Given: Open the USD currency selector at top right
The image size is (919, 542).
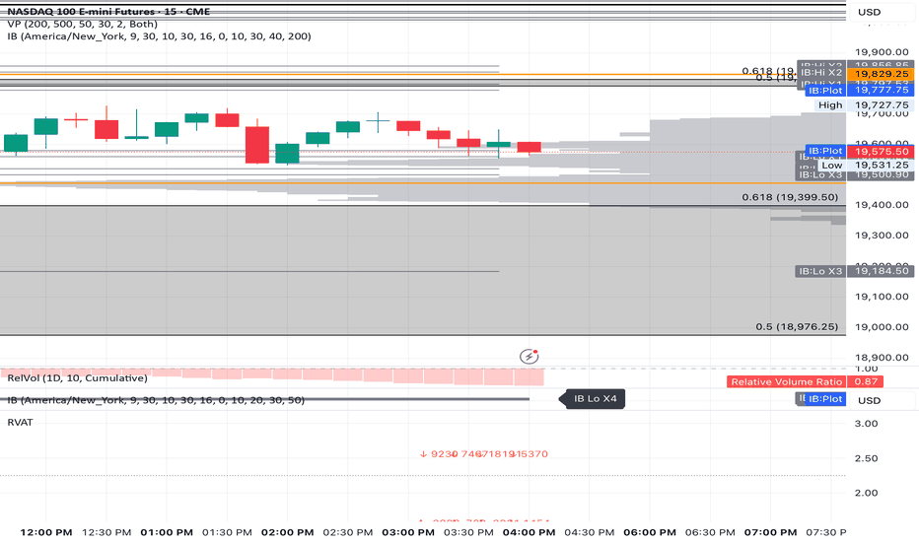Looking at the screenshot, I should tap(869, 12).
